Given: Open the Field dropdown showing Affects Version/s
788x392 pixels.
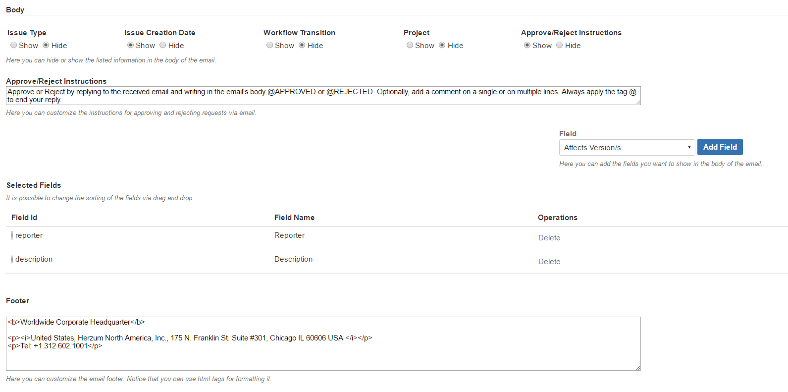Looking at the screenshot, I should (627, 147).
